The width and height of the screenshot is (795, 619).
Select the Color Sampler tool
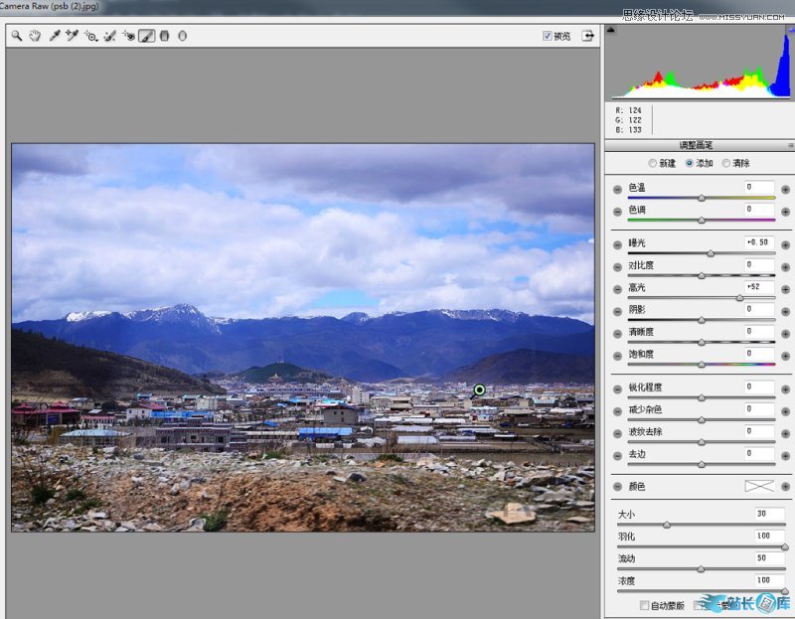72,36
